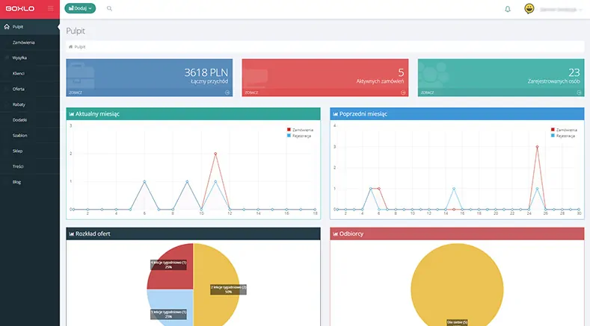Click the smiley user avatar
Screen dimensions: 590x326
point(529,9)
